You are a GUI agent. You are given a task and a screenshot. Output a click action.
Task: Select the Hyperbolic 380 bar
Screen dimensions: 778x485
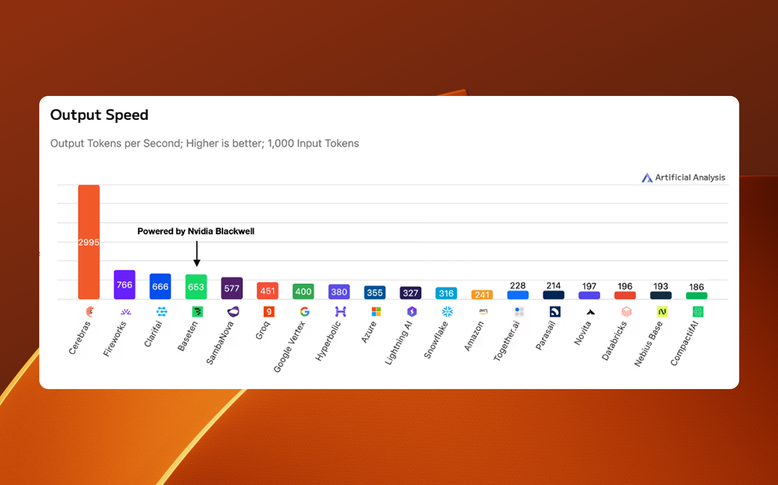pyautogui.click(x=339, y=292)
